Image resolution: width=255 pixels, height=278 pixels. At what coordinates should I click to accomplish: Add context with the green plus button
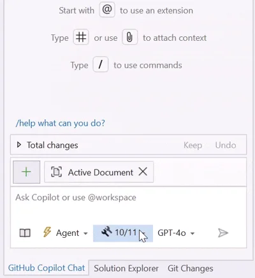[26, 172]
